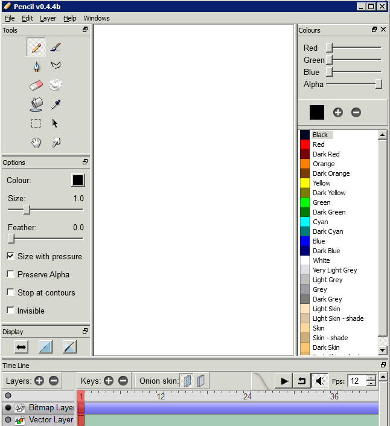Check the Stop at contours box
Image resolution: width=390 pixels, height=426 pixels.
tap(11, 292)
